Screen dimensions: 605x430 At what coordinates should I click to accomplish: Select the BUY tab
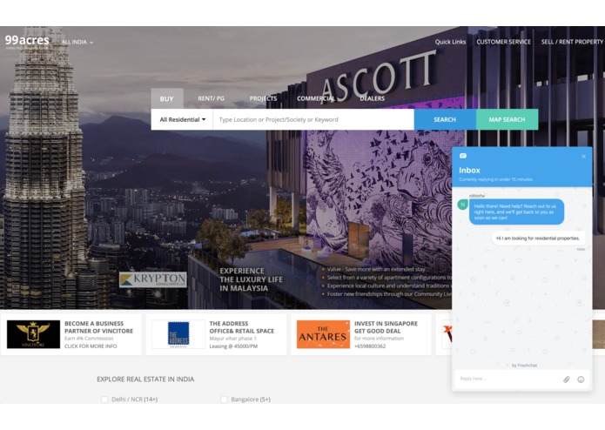click(166, 98)
